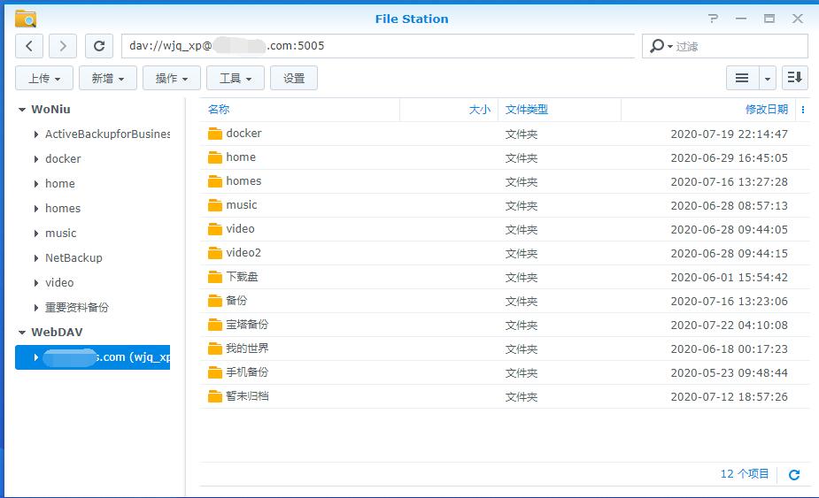This screenshot has width=819, height=498.
Task: Click the File Station folder logo
Action: pyautogui.click(x=26, y=19)
